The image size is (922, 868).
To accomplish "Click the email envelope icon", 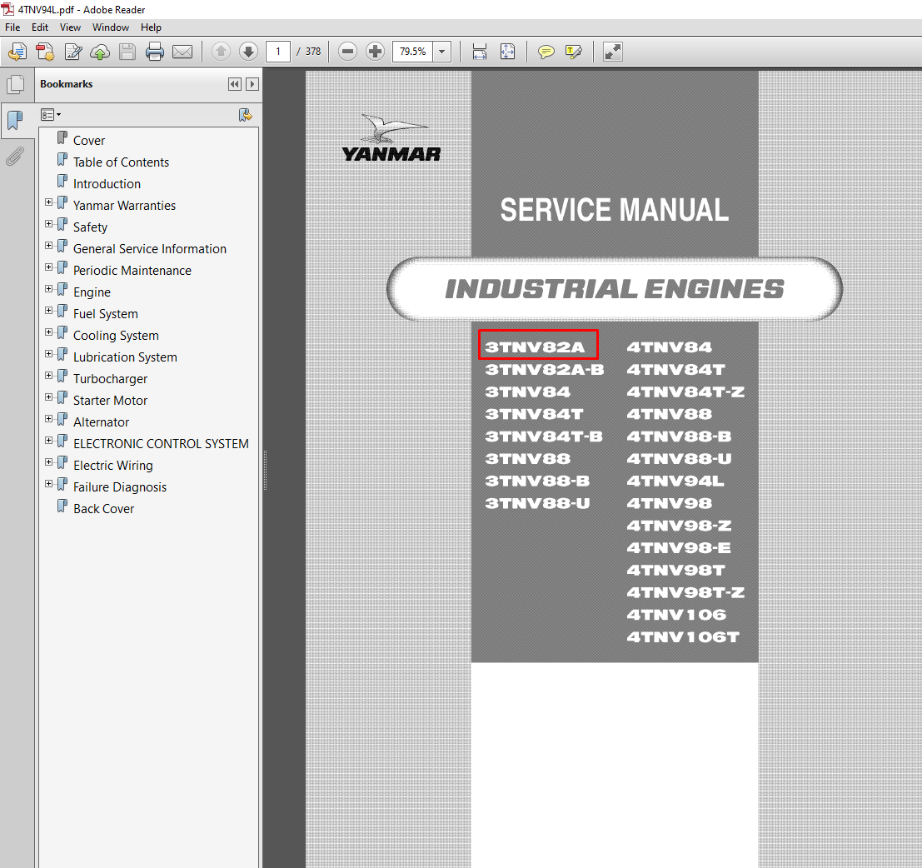I will [x=182, y=52].
